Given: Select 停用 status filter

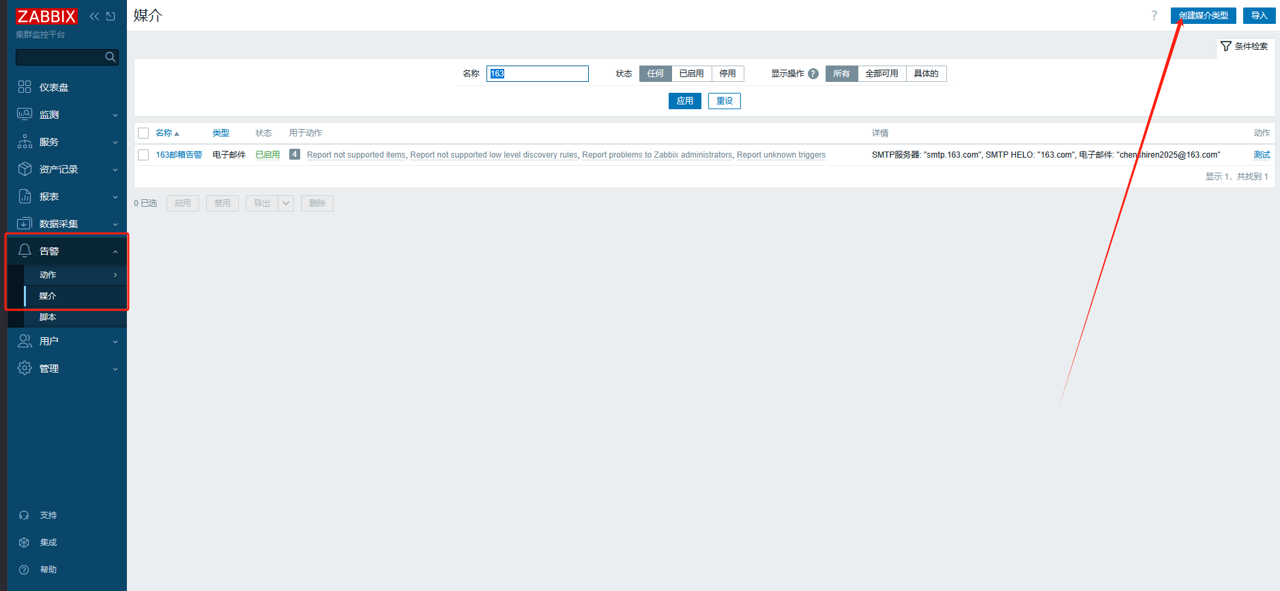Looking at the screenshot, I should tap(728, 74).
